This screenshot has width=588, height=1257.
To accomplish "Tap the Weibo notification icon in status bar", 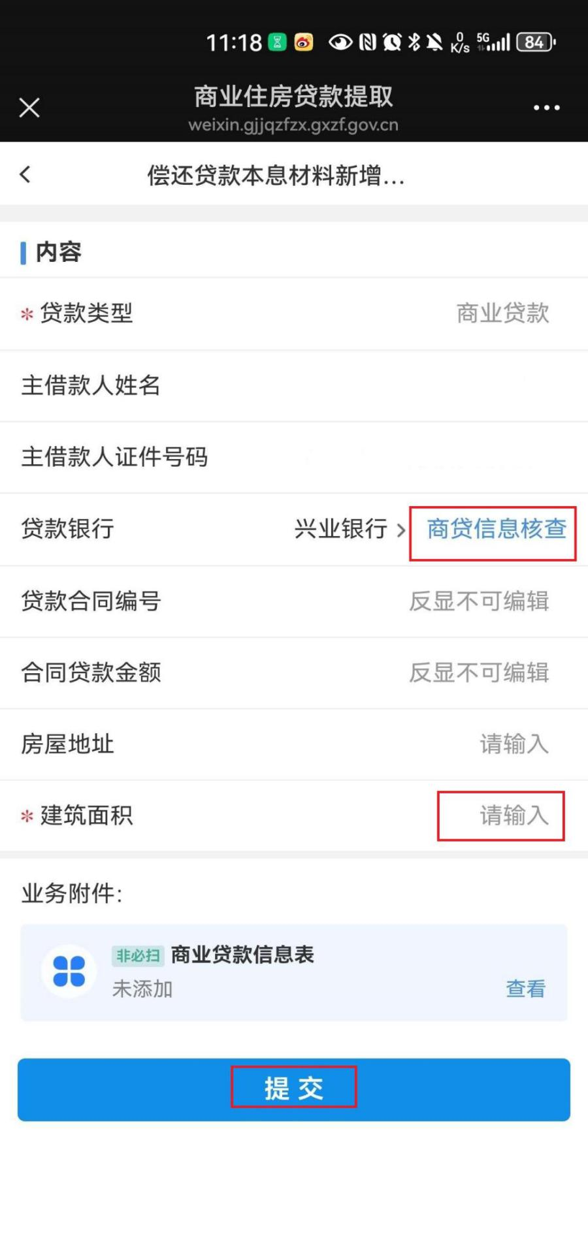I will pos(304,42).
